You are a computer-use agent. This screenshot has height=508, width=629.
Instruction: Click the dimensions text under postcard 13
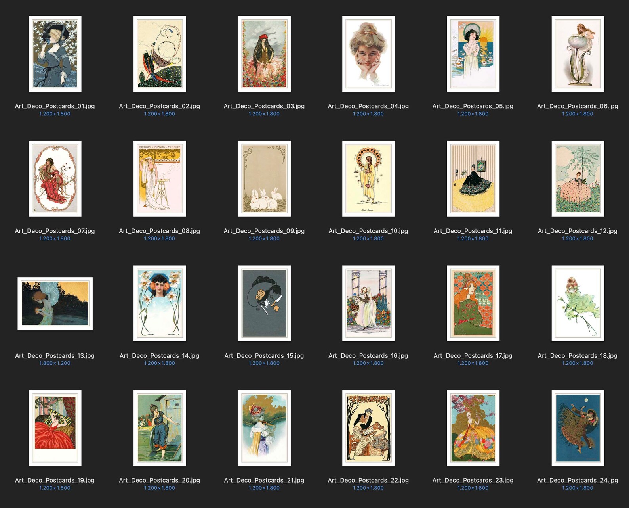(x=55, y=363)
